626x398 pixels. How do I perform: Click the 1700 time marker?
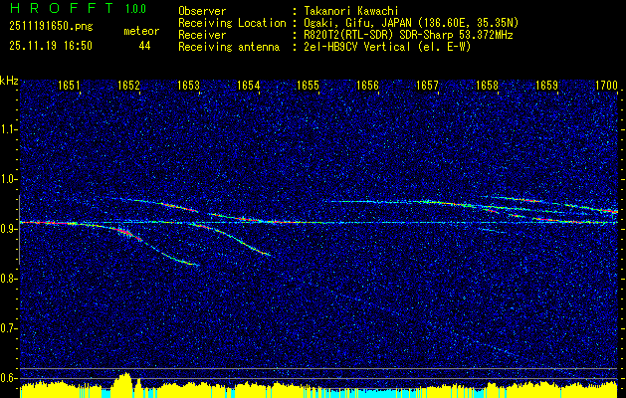(x=606, y=85)
